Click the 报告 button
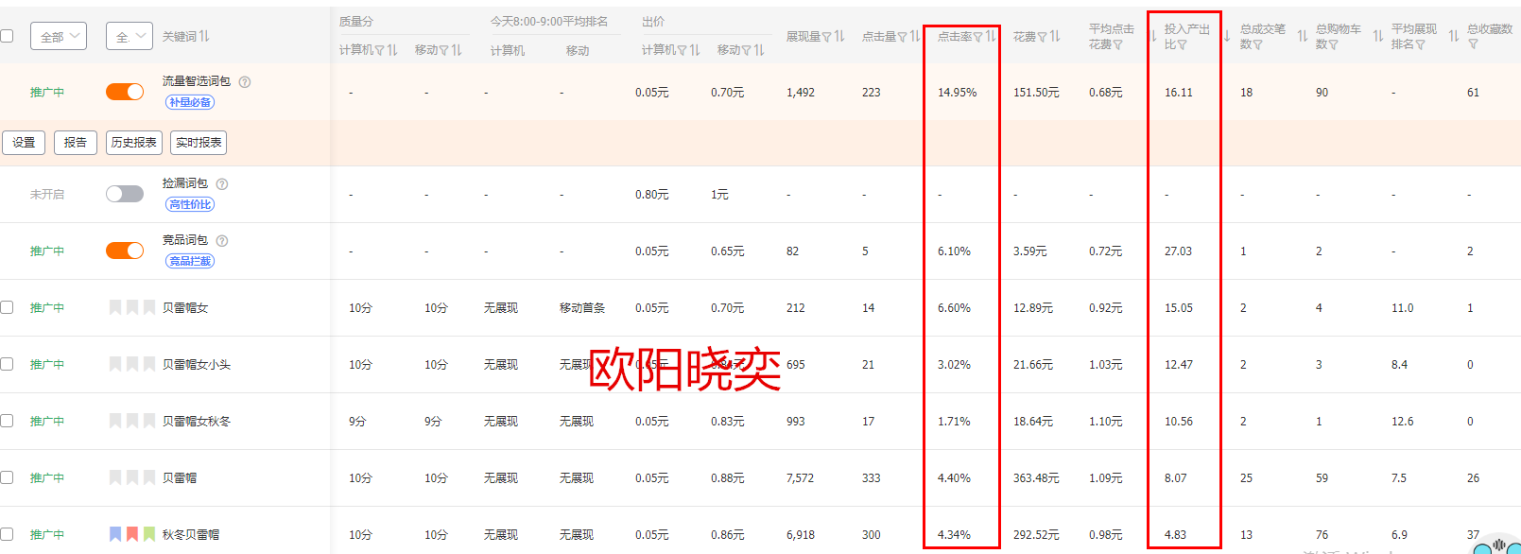 [x=76, y=143]
